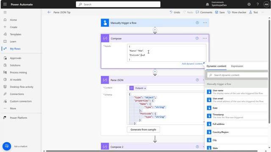
Task: Insert the Full address dynamic content
Action: (x=237, y=124)
